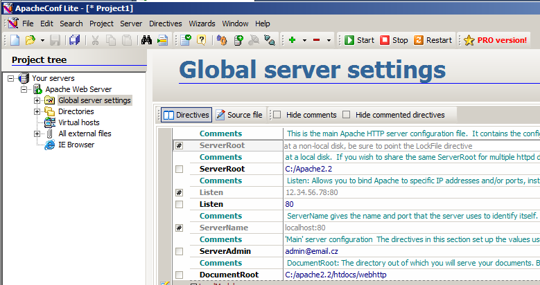Select All external files tree item
This screenshot has height=285, width=540.
tap(85, 134)
